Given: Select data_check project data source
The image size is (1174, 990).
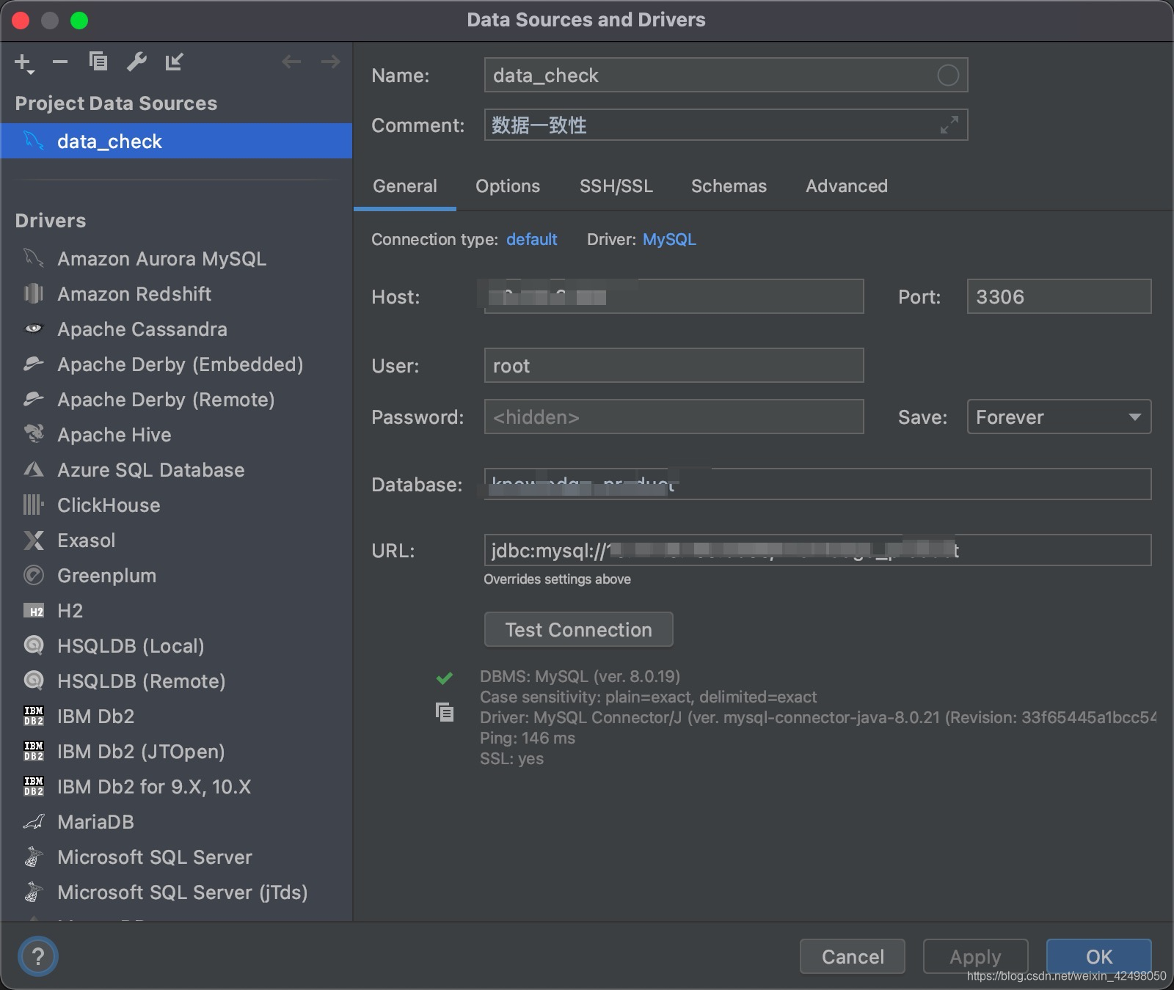Looking at the screenshot, I should point(176,141).
